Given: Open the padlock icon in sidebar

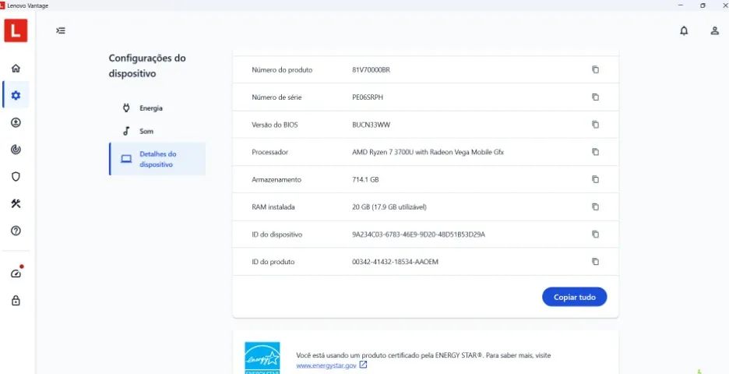Looking at the screenshot, I should pos(16,301).
